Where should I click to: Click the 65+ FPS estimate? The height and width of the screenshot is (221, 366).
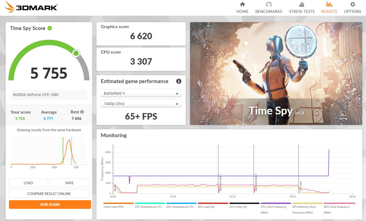pyautogui.click(x=141, y=116)
